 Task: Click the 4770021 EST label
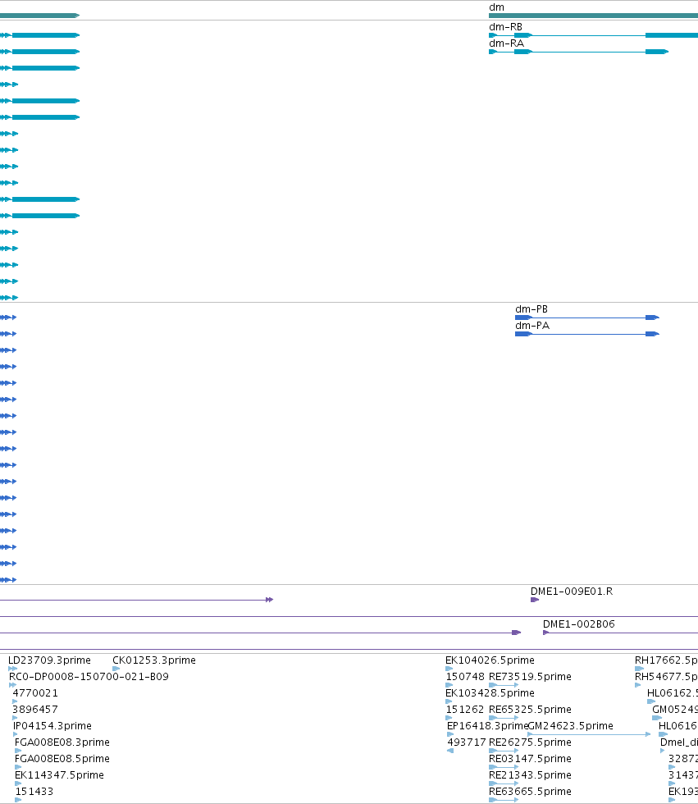click(x=35, y=692)
